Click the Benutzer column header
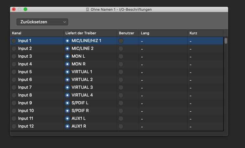Viewport: 245px width, 148px height. click(x=128, y=33)
